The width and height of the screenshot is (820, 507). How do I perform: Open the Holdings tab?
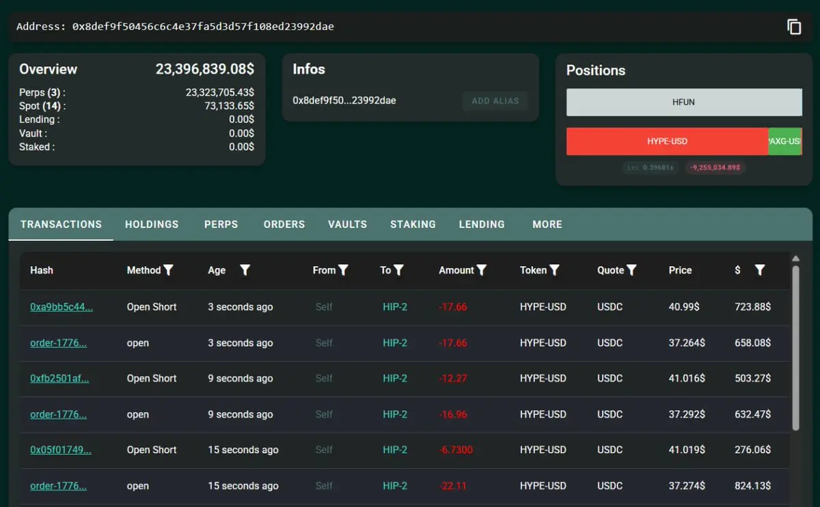pyautogui.click(x=152, y=224)
